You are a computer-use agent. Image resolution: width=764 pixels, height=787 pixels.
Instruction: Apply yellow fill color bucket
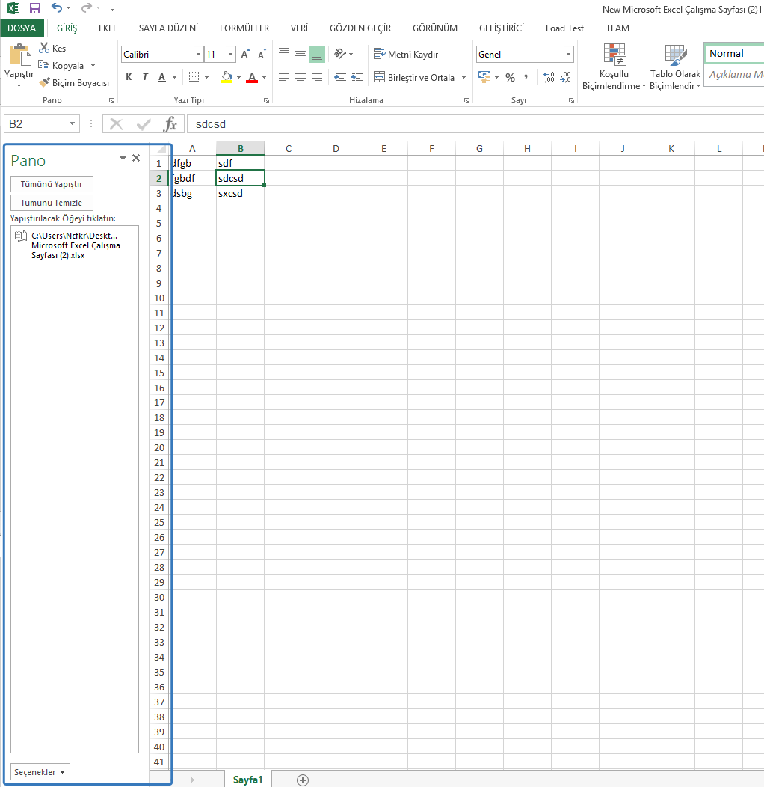227,77
